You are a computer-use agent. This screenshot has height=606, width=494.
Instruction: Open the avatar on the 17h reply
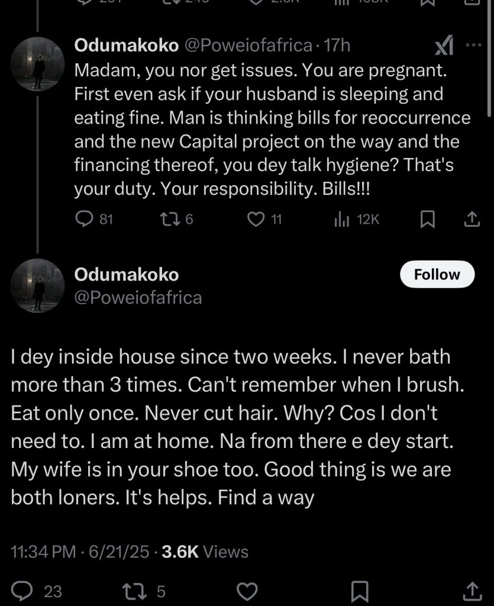(x=39, y=64)
